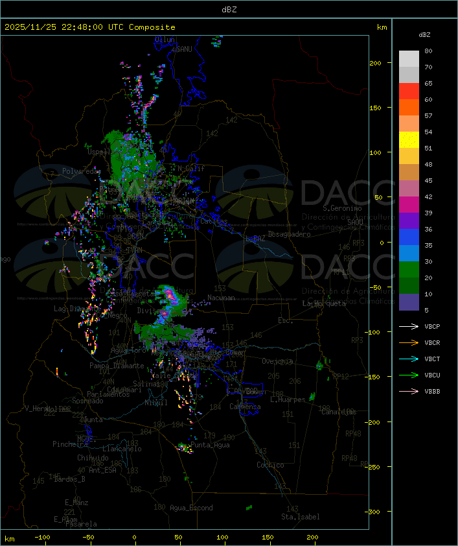Click the '-300' y-axis tick label
Viewport: 458px width, 546px height.
[x=372, y=512]
